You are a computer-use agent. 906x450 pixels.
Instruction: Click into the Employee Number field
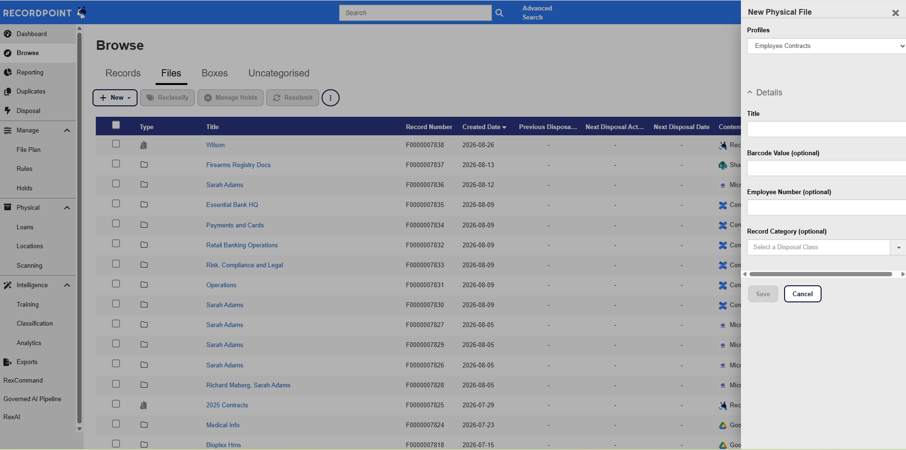[826, 207]
